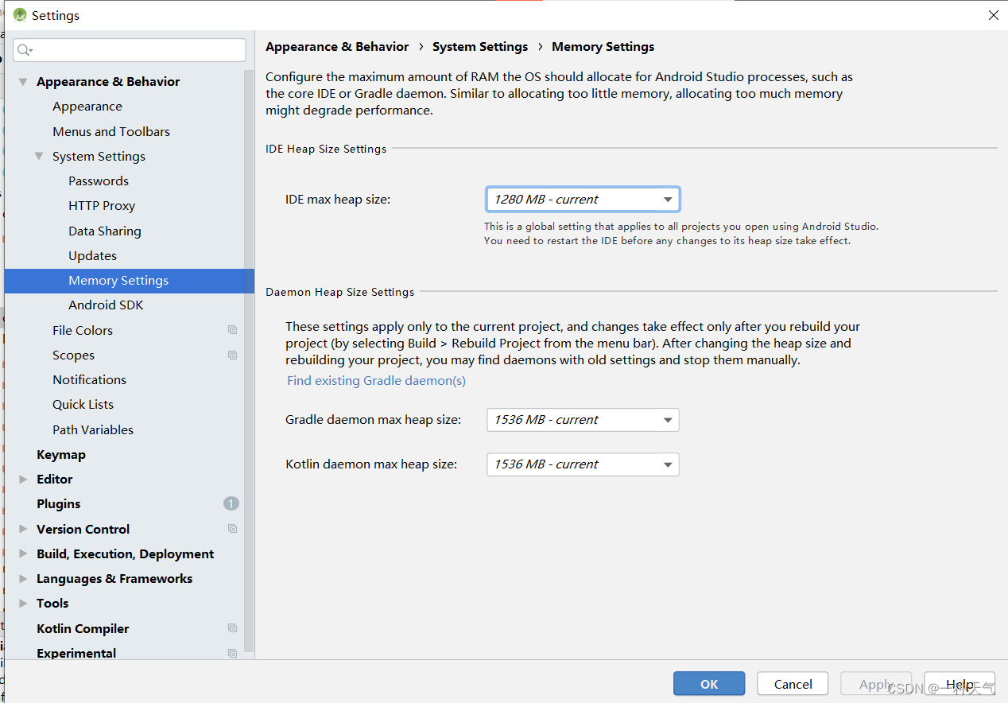Click the OK button
1008x703 pixels.
click(x=709, y=684)
